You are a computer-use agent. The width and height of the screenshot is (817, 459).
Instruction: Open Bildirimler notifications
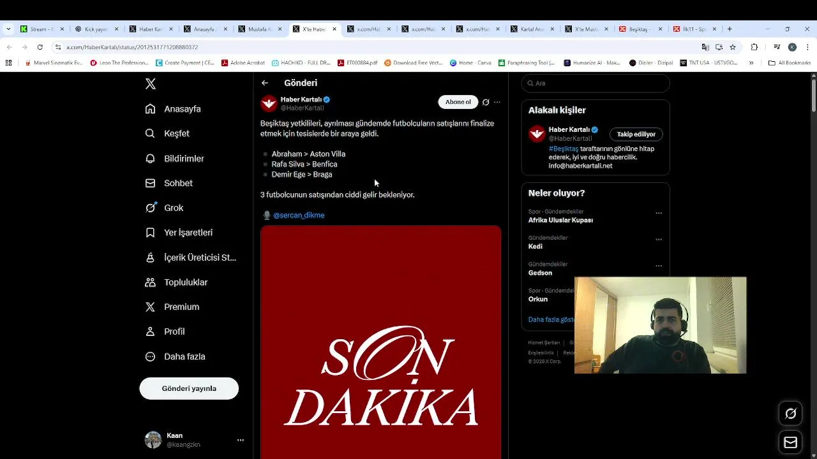coord(174,158)
